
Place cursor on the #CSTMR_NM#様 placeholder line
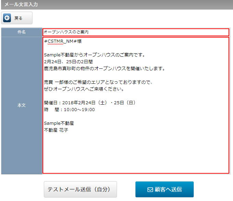click(x=63, y=41)
